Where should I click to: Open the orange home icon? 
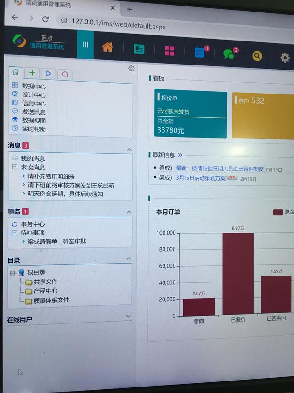[x=108, y=47]
